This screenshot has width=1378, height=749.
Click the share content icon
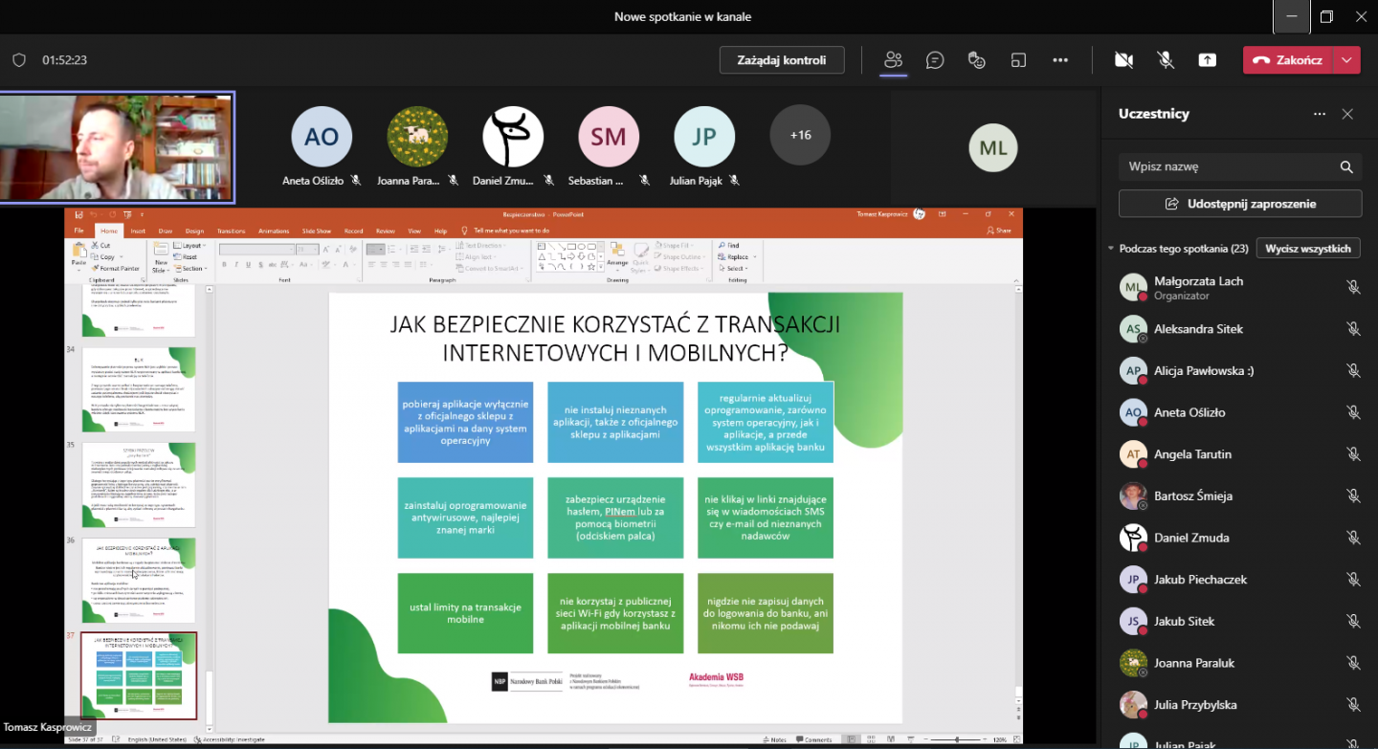point(1208,60)
